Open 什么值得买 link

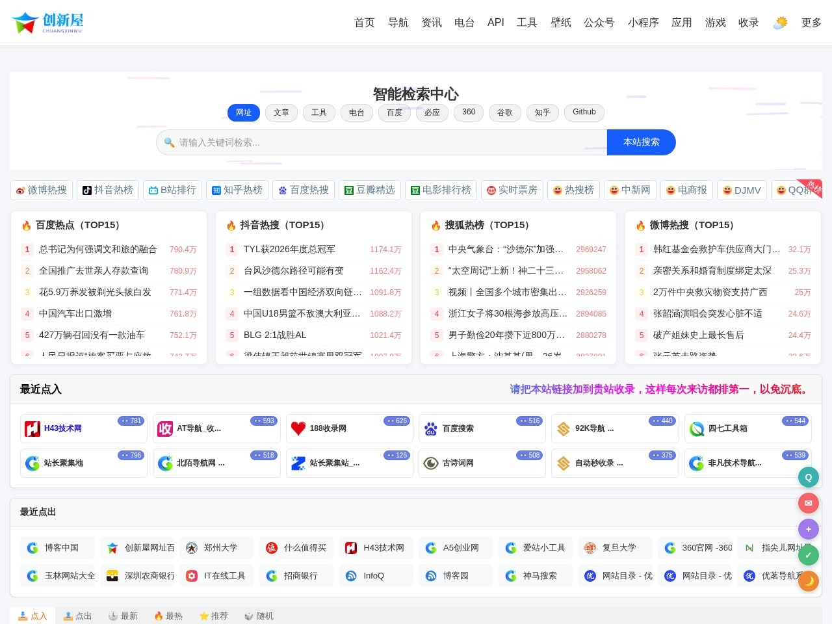tap(296, 548)
